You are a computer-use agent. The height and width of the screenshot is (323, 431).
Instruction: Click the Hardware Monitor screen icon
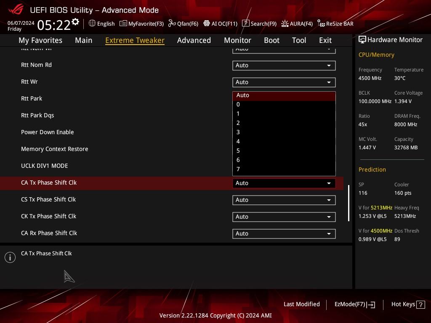tap(362, 40)
